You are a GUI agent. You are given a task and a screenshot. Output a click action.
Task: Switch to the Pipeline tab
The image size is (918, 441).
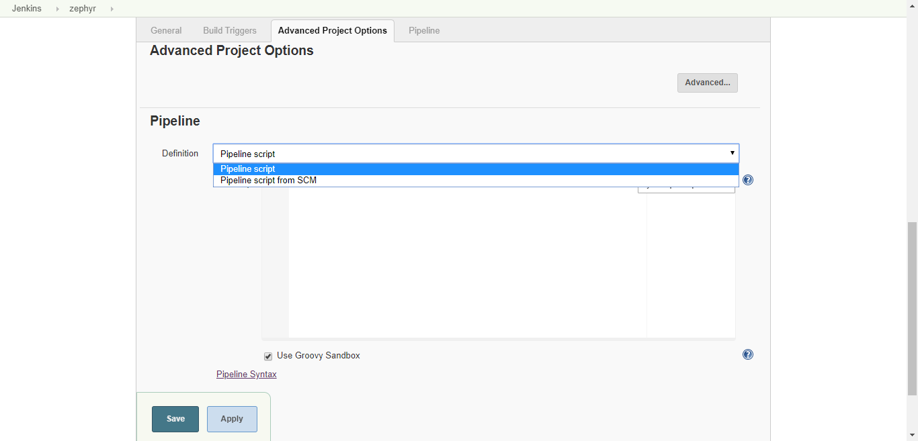tap(424, 30)
